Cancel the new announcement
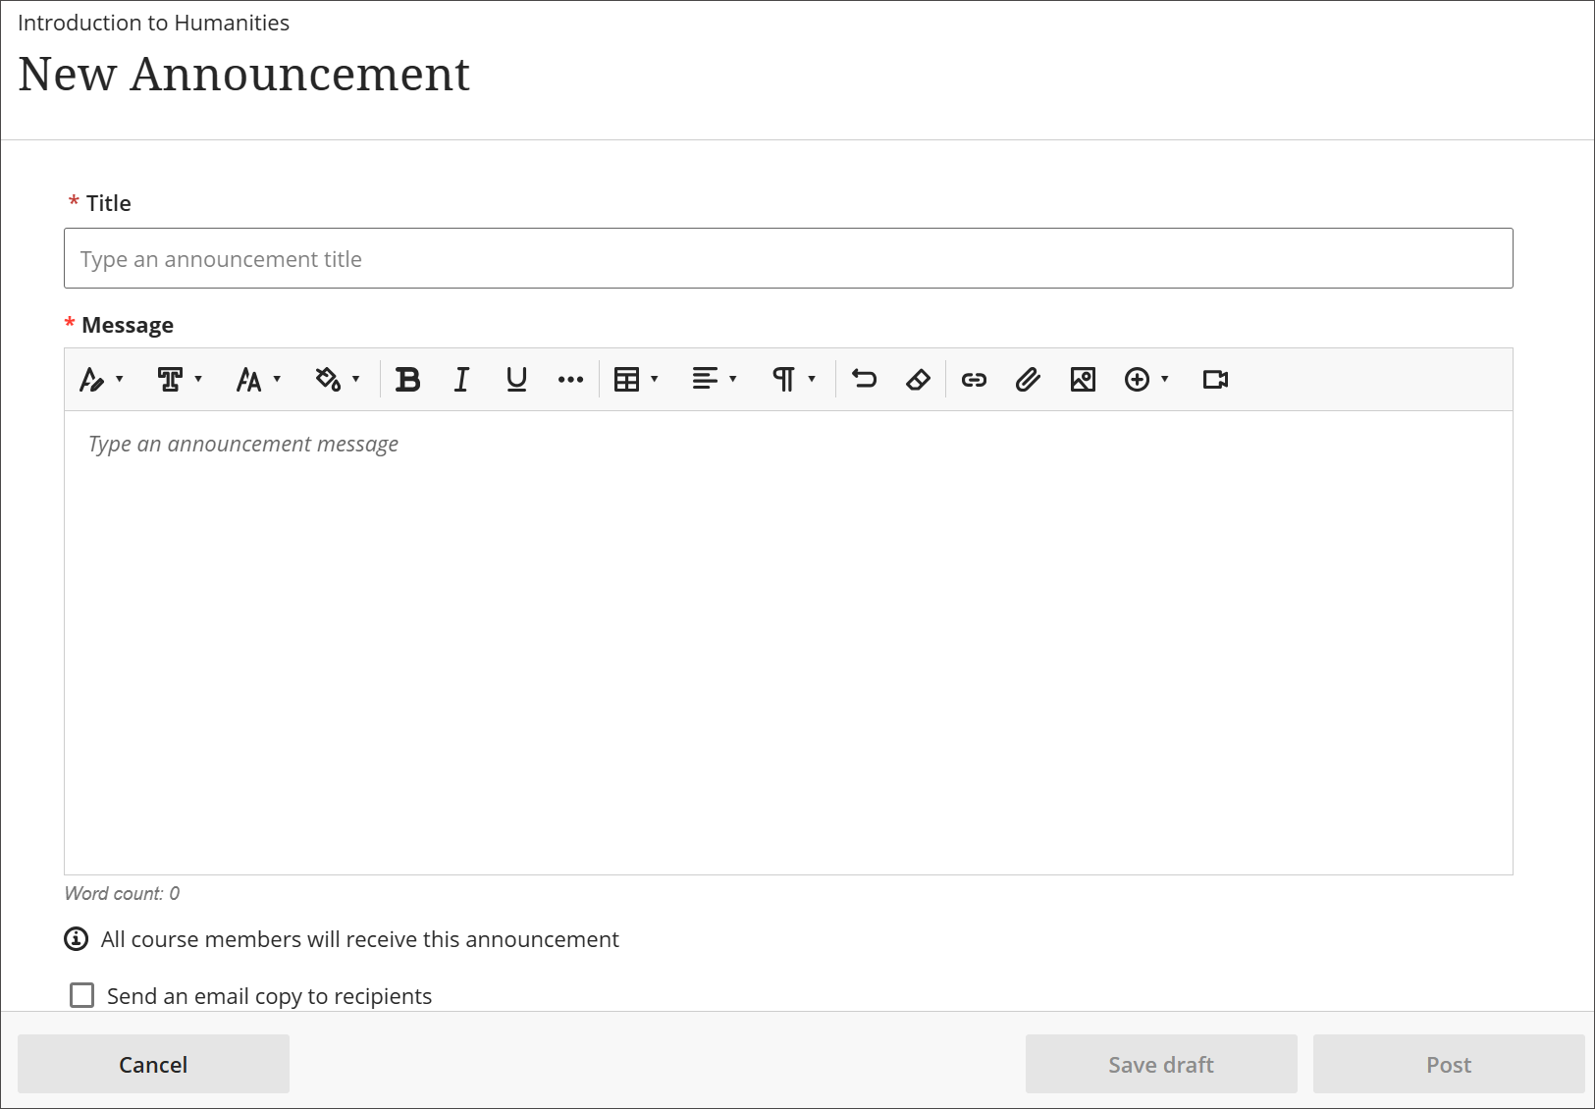This screenshot has width=1595, height=1109. pyautogui.click(x=153, y=1064)
